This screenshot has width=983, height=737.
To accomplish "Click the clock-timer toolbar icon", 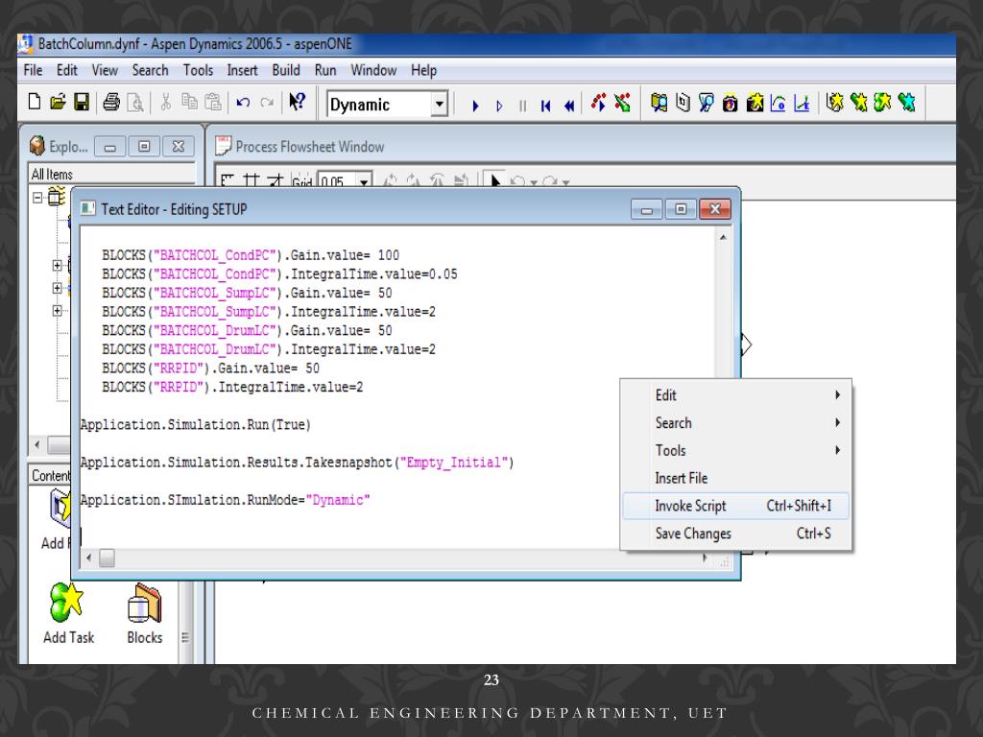I will [731, 102].
